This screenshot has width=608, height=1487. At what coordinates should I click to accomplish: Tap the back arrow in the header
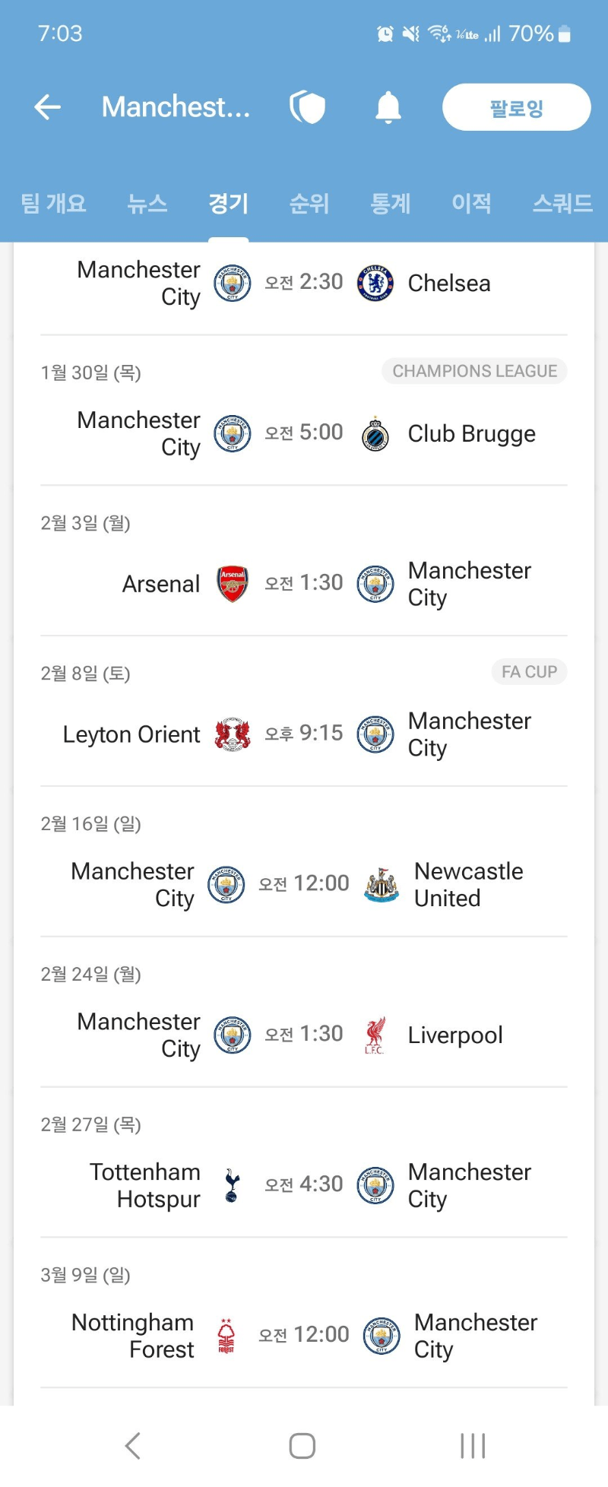pos(47,107)
